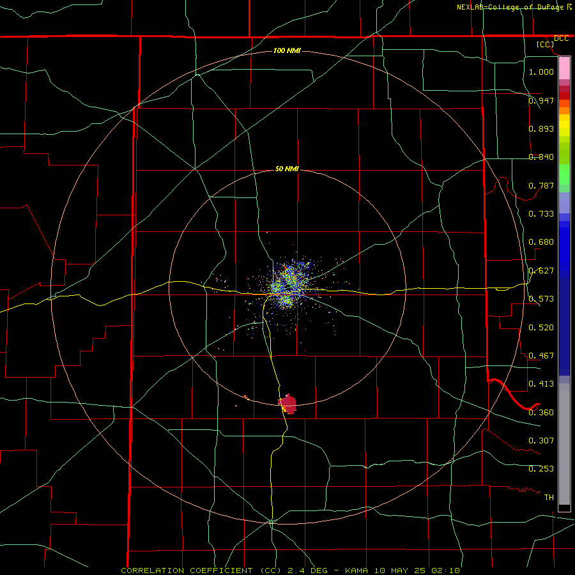Pick the pink swatch at the top of the color bar
This screenshot has width=575, height=575.
[x=564, y=68]
